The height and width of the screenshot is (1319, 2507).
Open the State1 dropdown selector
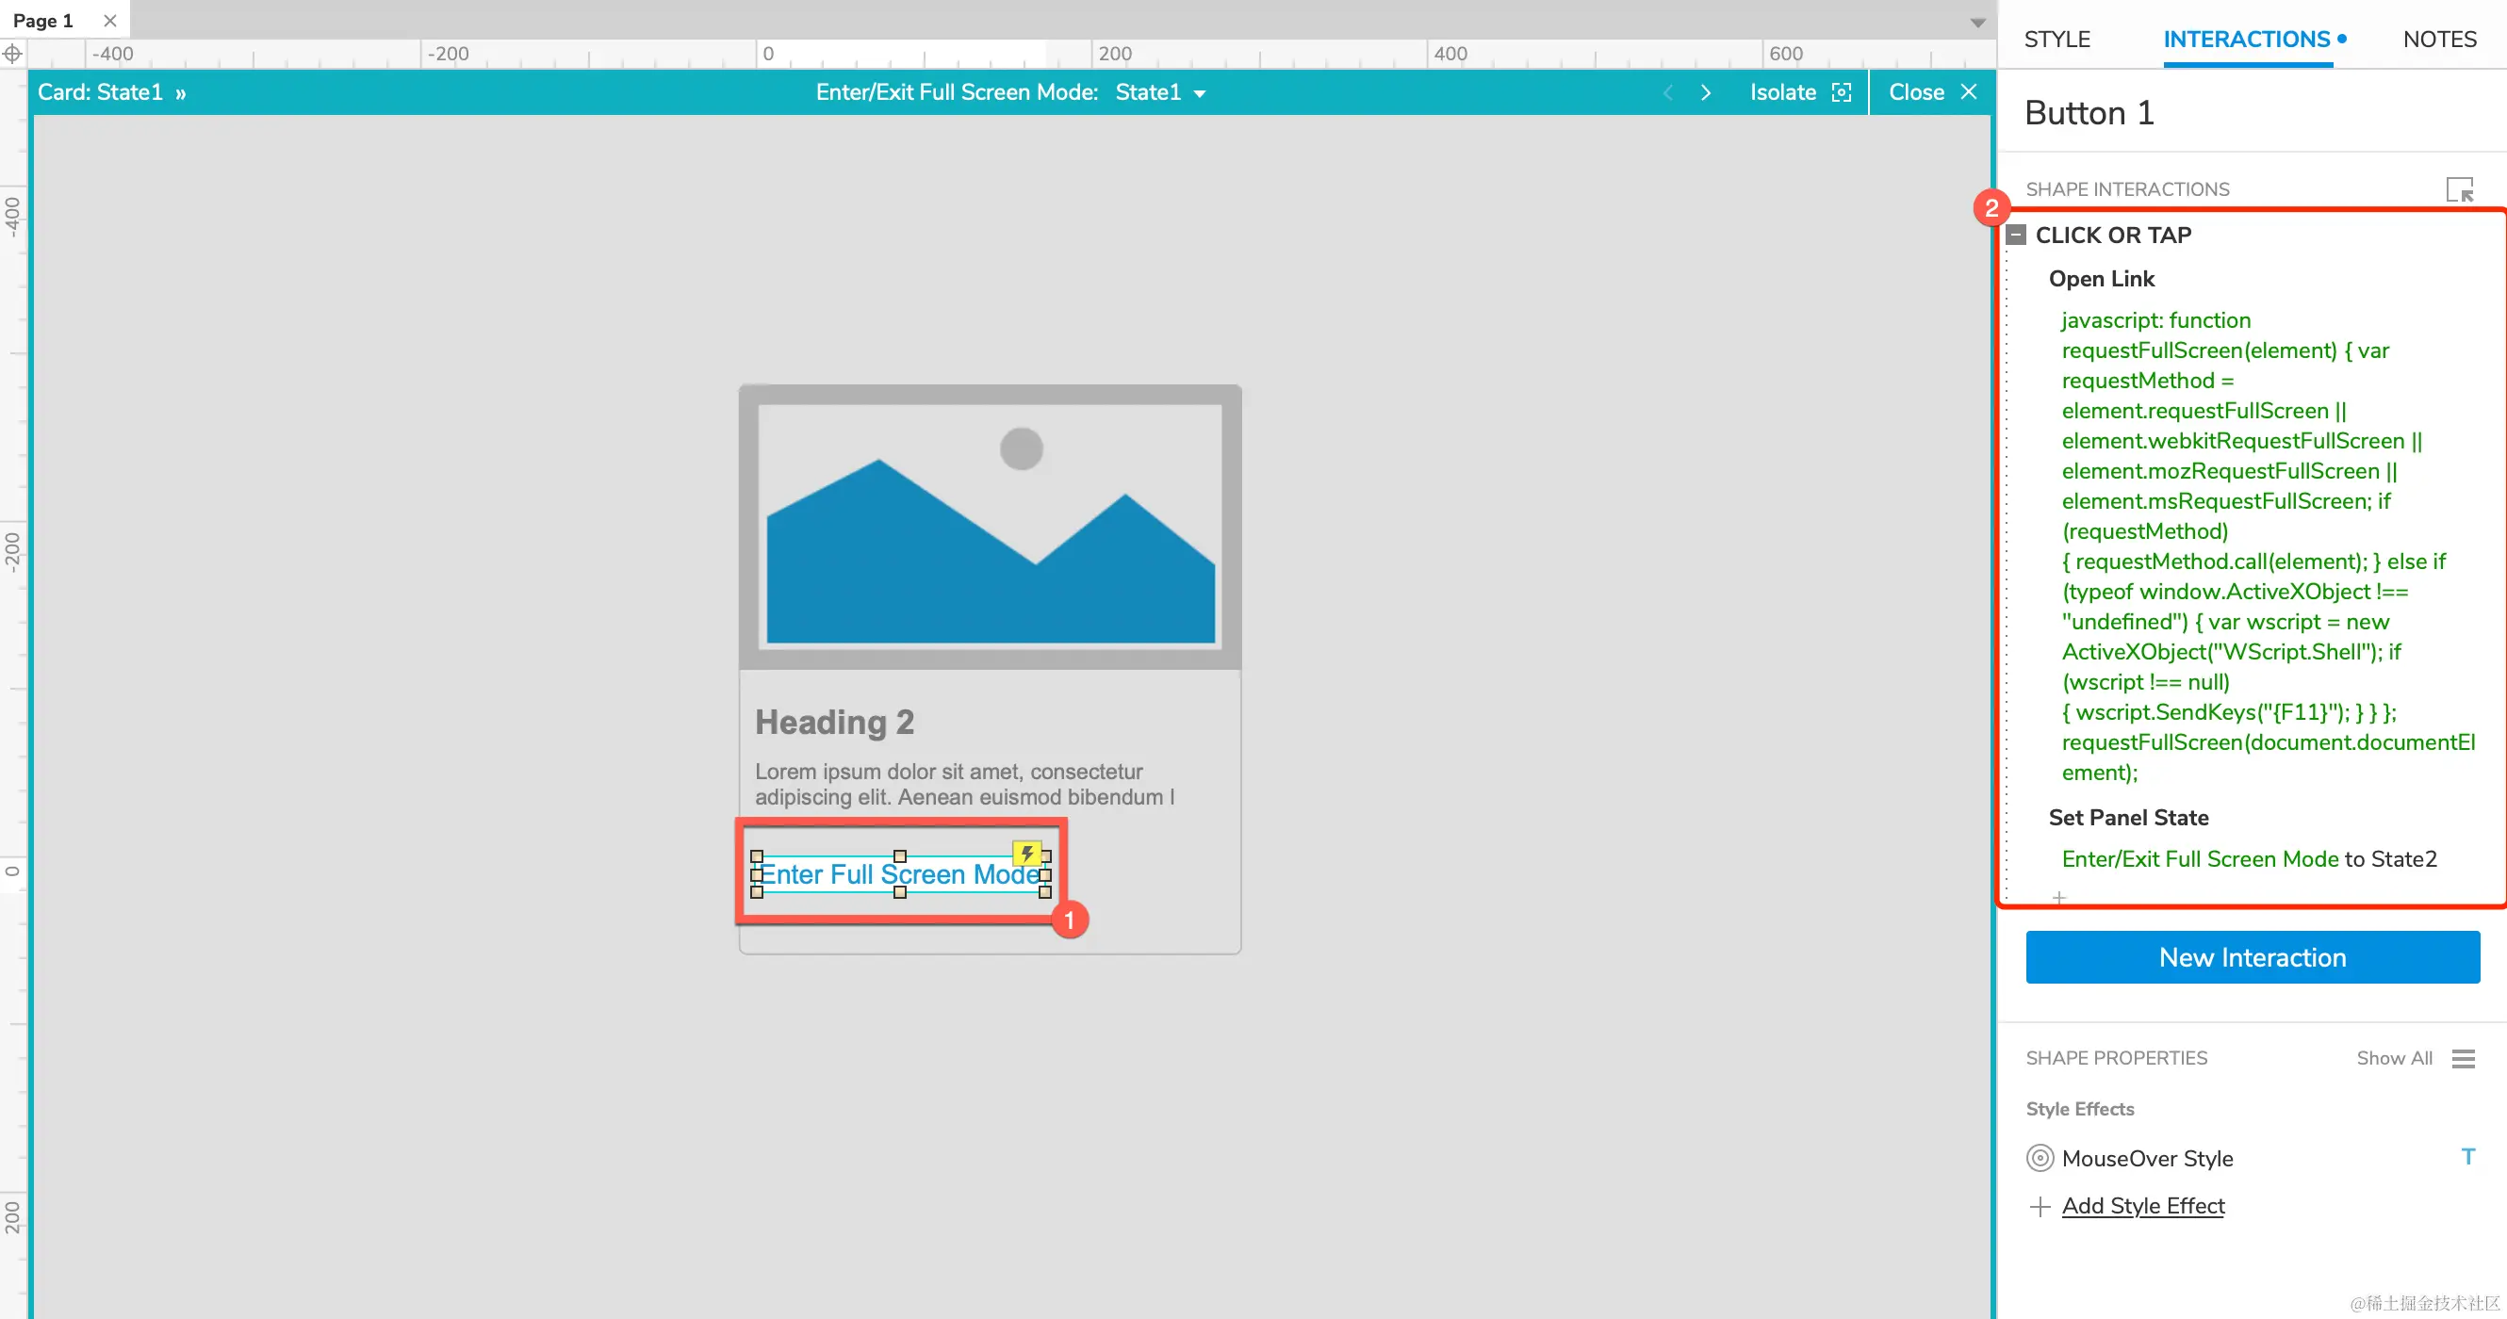1160,92
